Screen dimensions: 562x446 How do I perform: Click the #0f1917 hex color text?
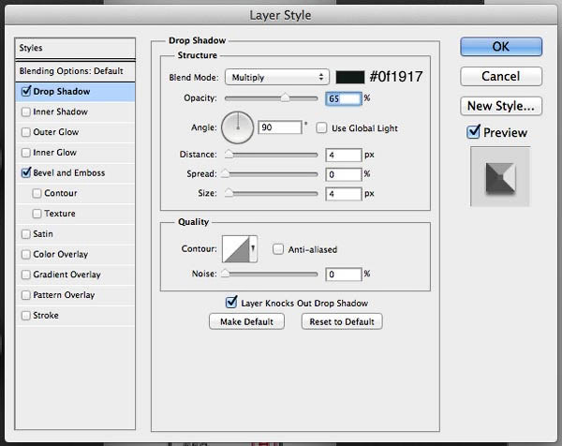coord(396,77)
